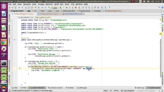Switch to FirebaseIDService.java tab
Screen dimensions: 164x92
coord(49,14)
